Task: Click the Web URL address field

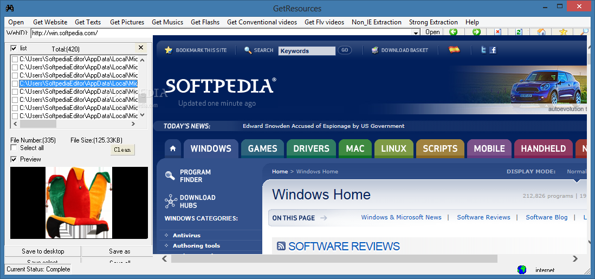Action: tap(222, 33)
